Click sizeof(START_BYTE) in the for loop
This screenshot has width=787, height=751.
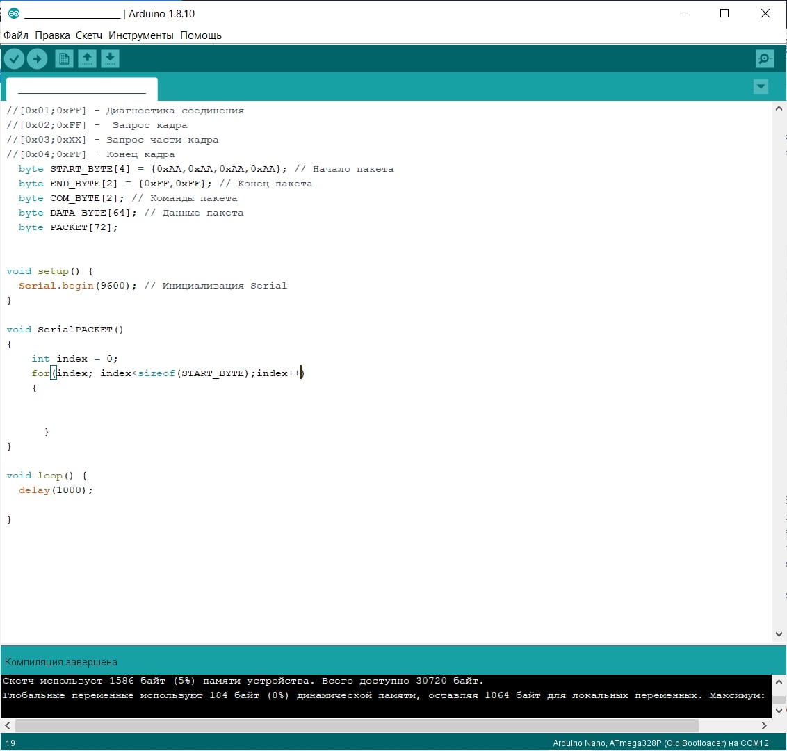coord(193,373)
